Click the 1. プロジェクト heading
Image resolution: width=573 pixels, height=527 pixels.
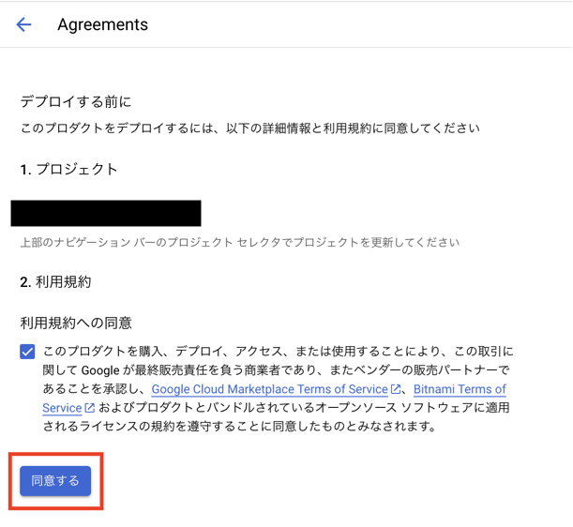click(x=68, y=169)
